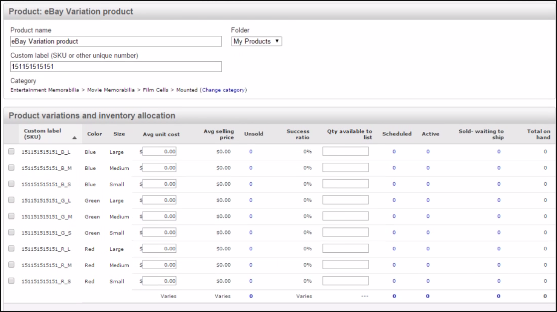This screenshot has width=557, height=312.
Task: Click Scheduled count for Red Large row
Action: coord(394,248)
